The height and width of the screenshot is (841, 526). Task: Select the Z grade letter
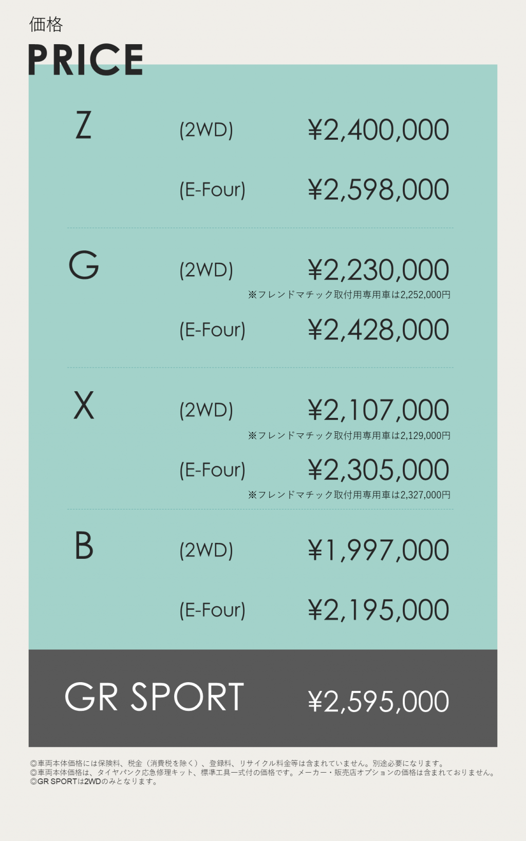pos(84,125)
